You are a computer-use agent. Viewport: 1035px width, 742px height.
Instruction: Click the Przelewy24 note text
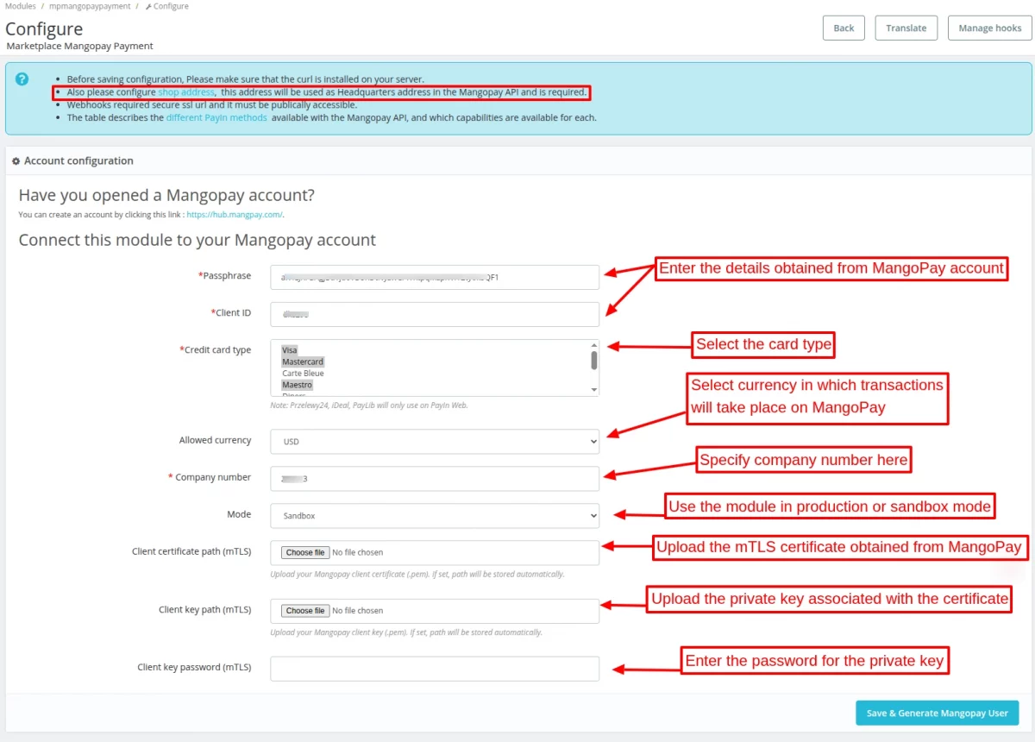[369, 405]
